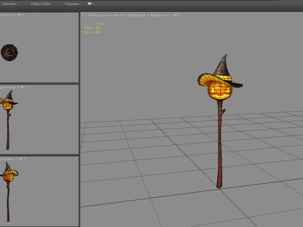This screenshot has height=227, width=303.
Task: Select the wooden staff in perspective view
Action: (220, 145)
